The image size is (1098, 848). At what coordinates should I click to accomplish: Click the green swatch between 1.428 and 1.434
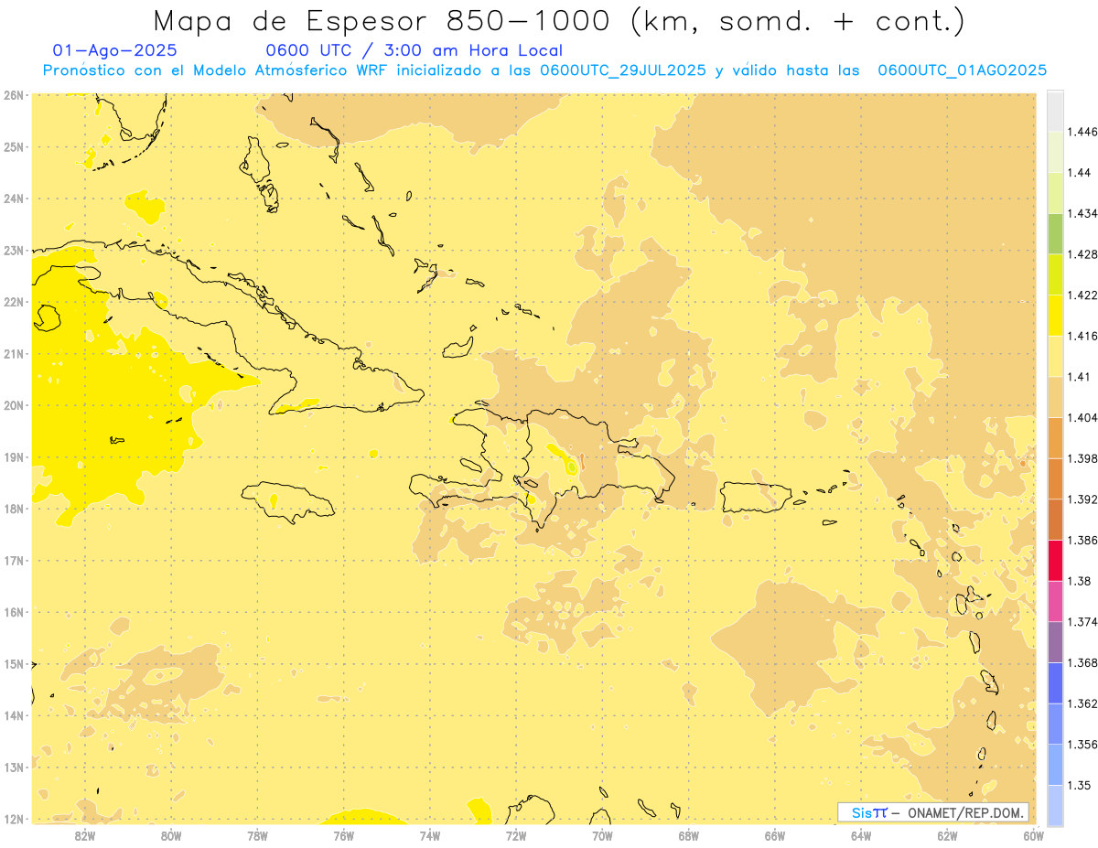click(1055, 233)
